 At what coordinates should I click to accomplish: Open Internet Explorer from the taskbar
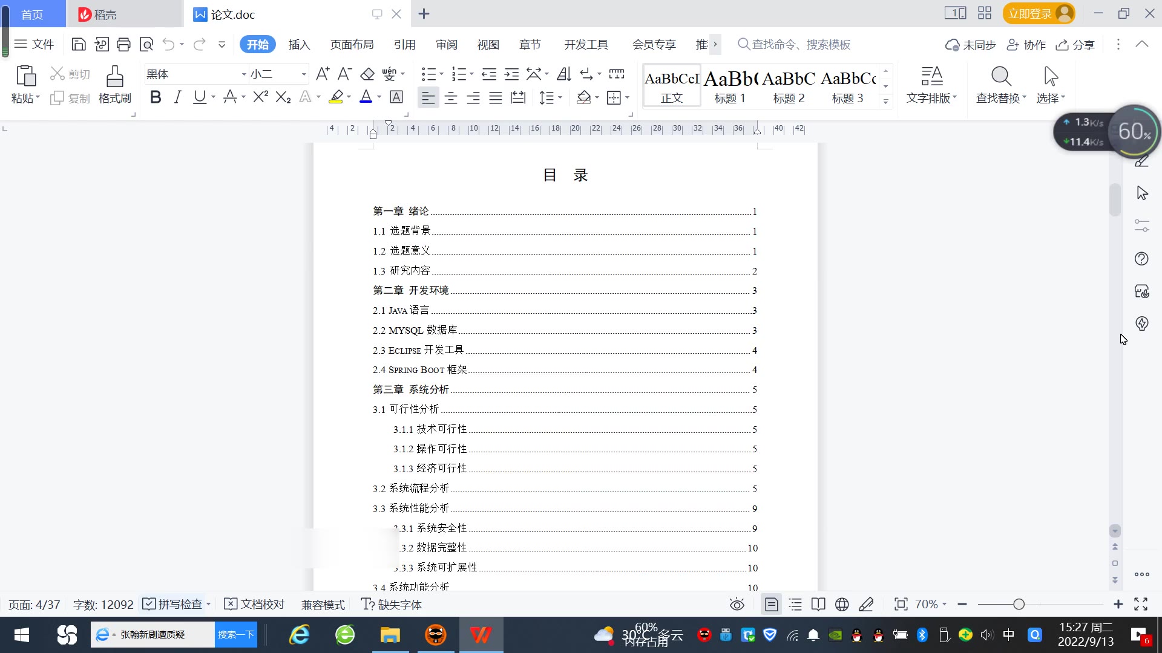tap(299, 635)
